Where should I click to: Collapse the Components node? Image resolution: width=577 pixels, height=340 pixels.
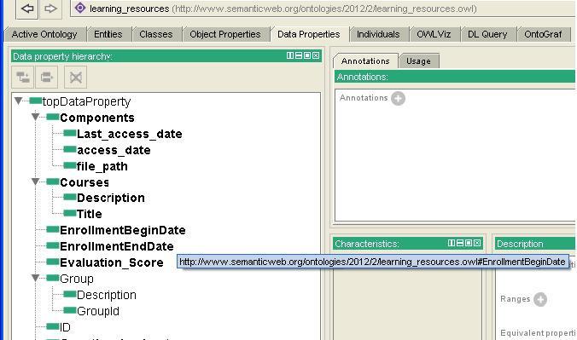tap(35, 117)
